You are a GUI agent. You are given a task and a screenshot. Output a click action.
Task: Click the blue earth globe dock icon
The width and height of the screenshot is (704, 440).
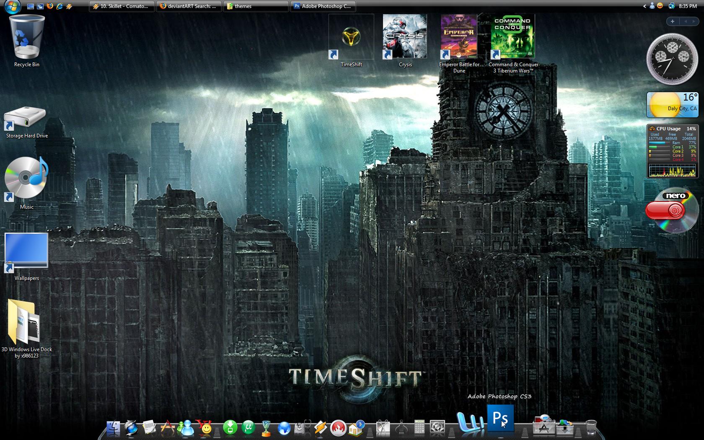pyautogui.click(x=284, y=428)
